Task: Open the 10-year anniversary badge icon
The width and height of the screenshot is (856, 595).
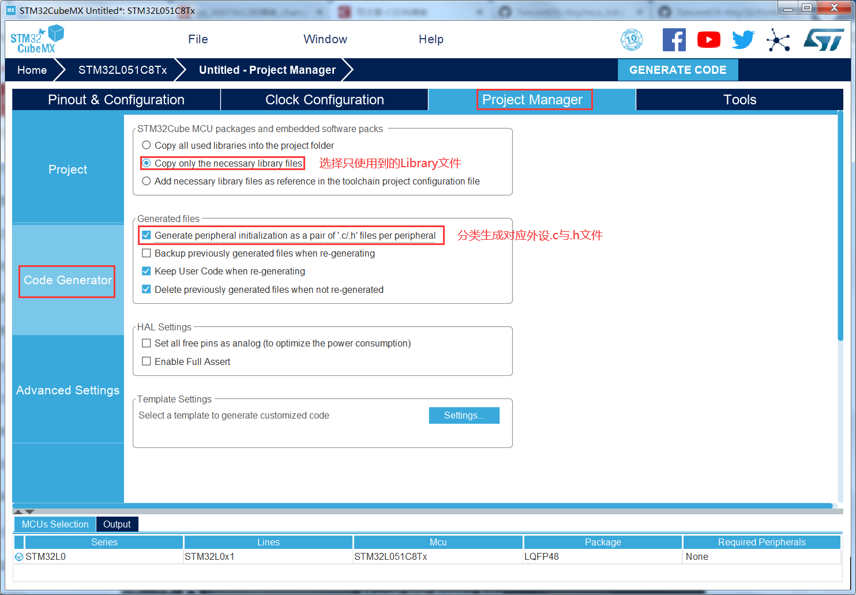Action: pyautogui.click(x=632, y=40)
